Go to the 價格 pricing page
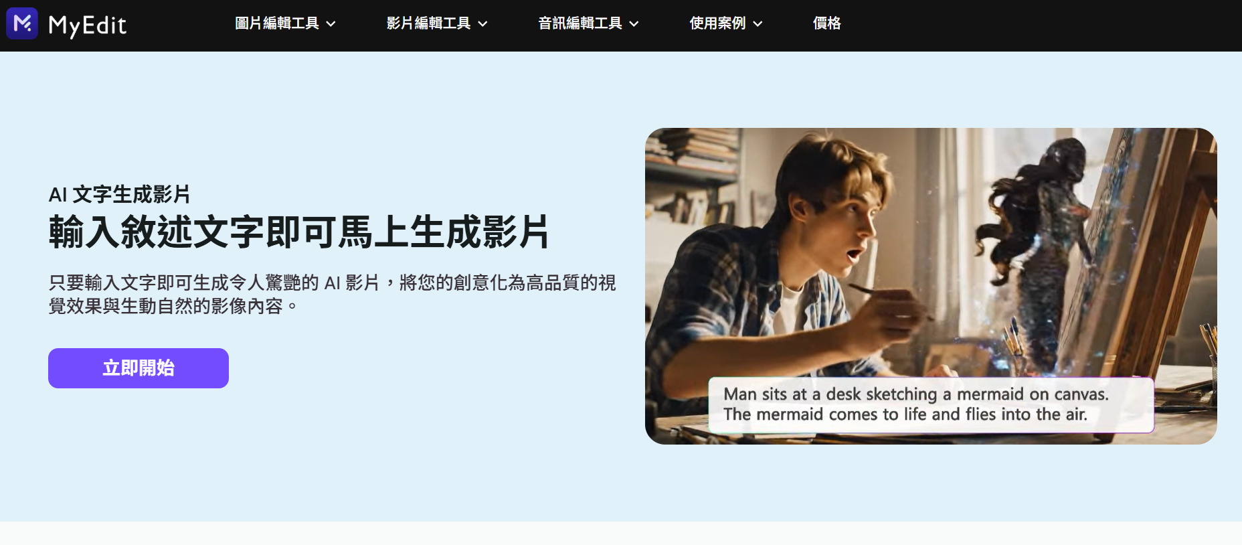The image size is (1242, 545). (x=827, y=23)
